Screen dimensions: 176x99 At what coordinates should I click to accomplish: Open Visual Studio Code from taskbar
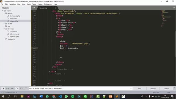click(60, 97)
